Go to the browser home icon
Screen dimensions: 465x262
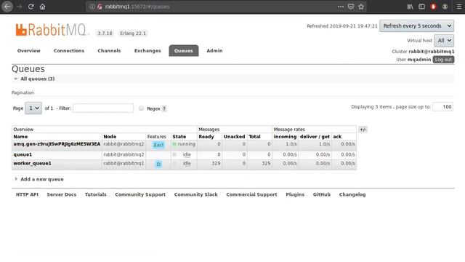tap(42, 7)
